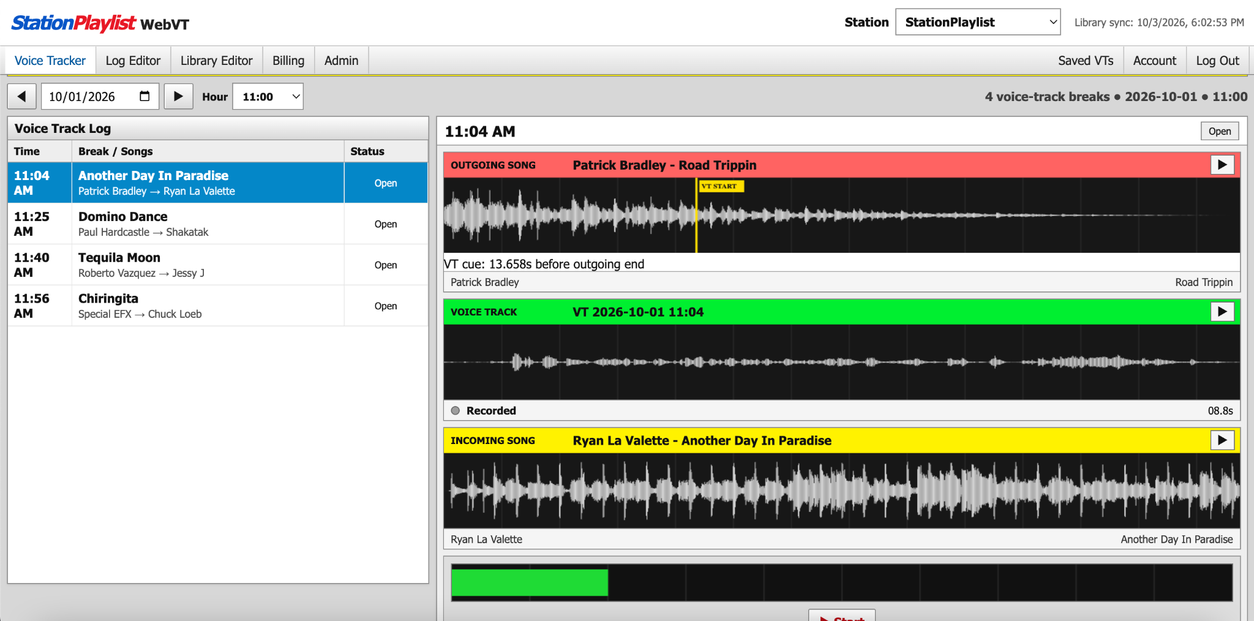Click the incoming song waveform
1254x621 pixels.
point(842,491)
